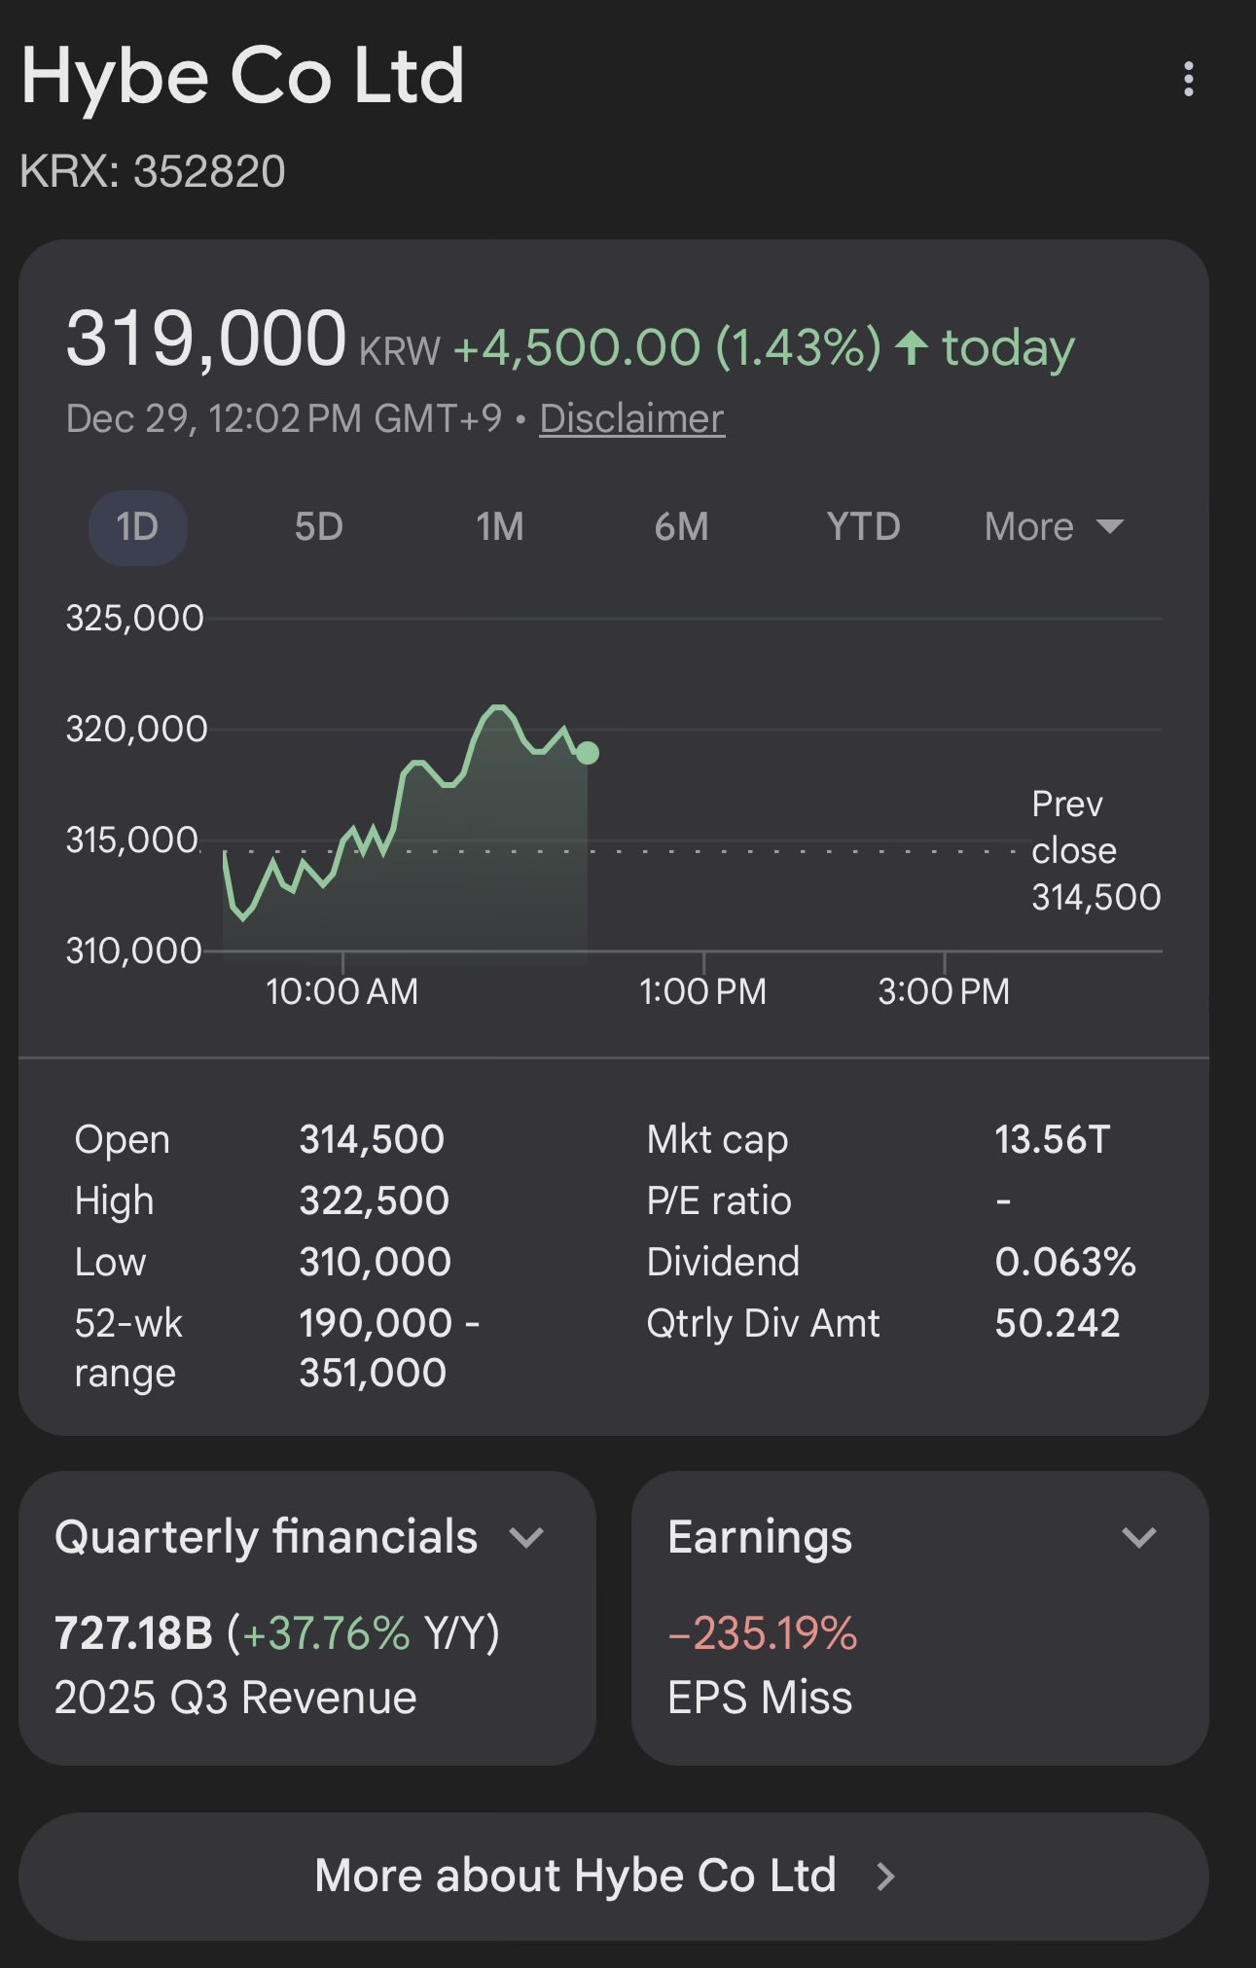Click the current price dot on chart
This screenshot has height=1968, width=1256.
[x=588, y=753]
